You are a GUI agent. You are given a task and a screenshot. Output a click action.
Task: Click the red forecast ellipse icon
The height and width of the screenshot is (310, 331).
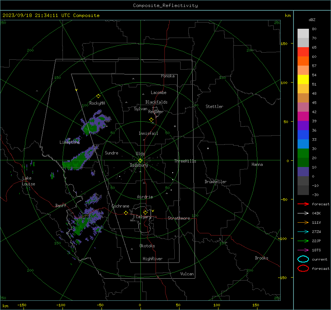[x=303, y=268]
